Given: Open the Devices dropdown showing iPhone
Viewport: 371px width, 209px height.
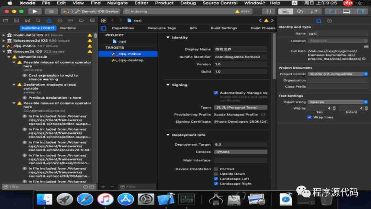Looking at the screenshot, I should pyautogui.click(x=240, y=152).
